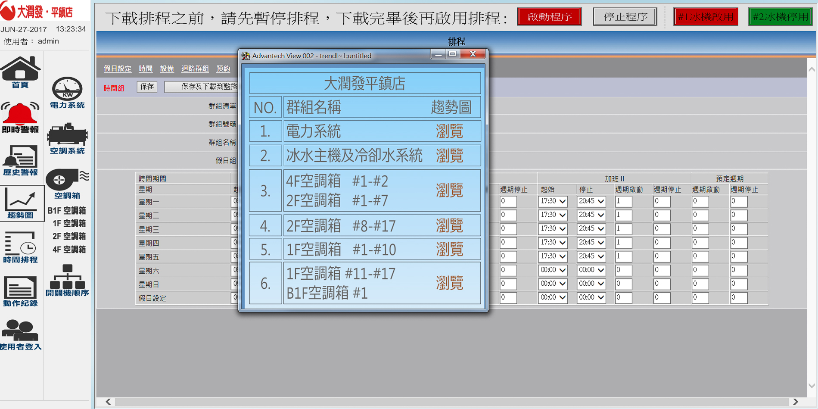Toggle #1冰機啟用 button
Viewport: 818px width, 409px height.
pos(706,17)
